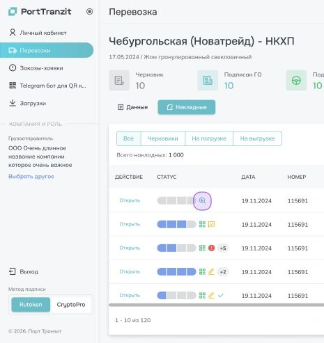Click Открыть in the all-gray status row
This screenshot has width=324, height=343.
[130, 200]
